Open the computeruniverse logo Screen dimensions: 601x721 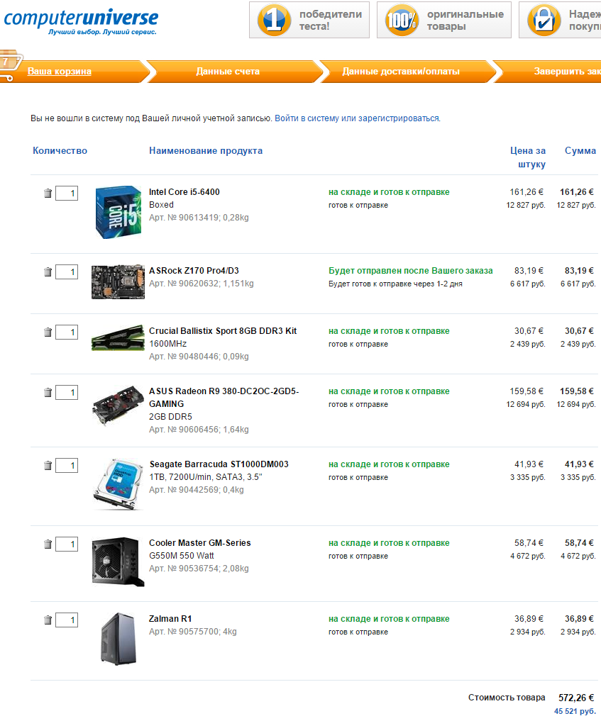click(81, 21)
